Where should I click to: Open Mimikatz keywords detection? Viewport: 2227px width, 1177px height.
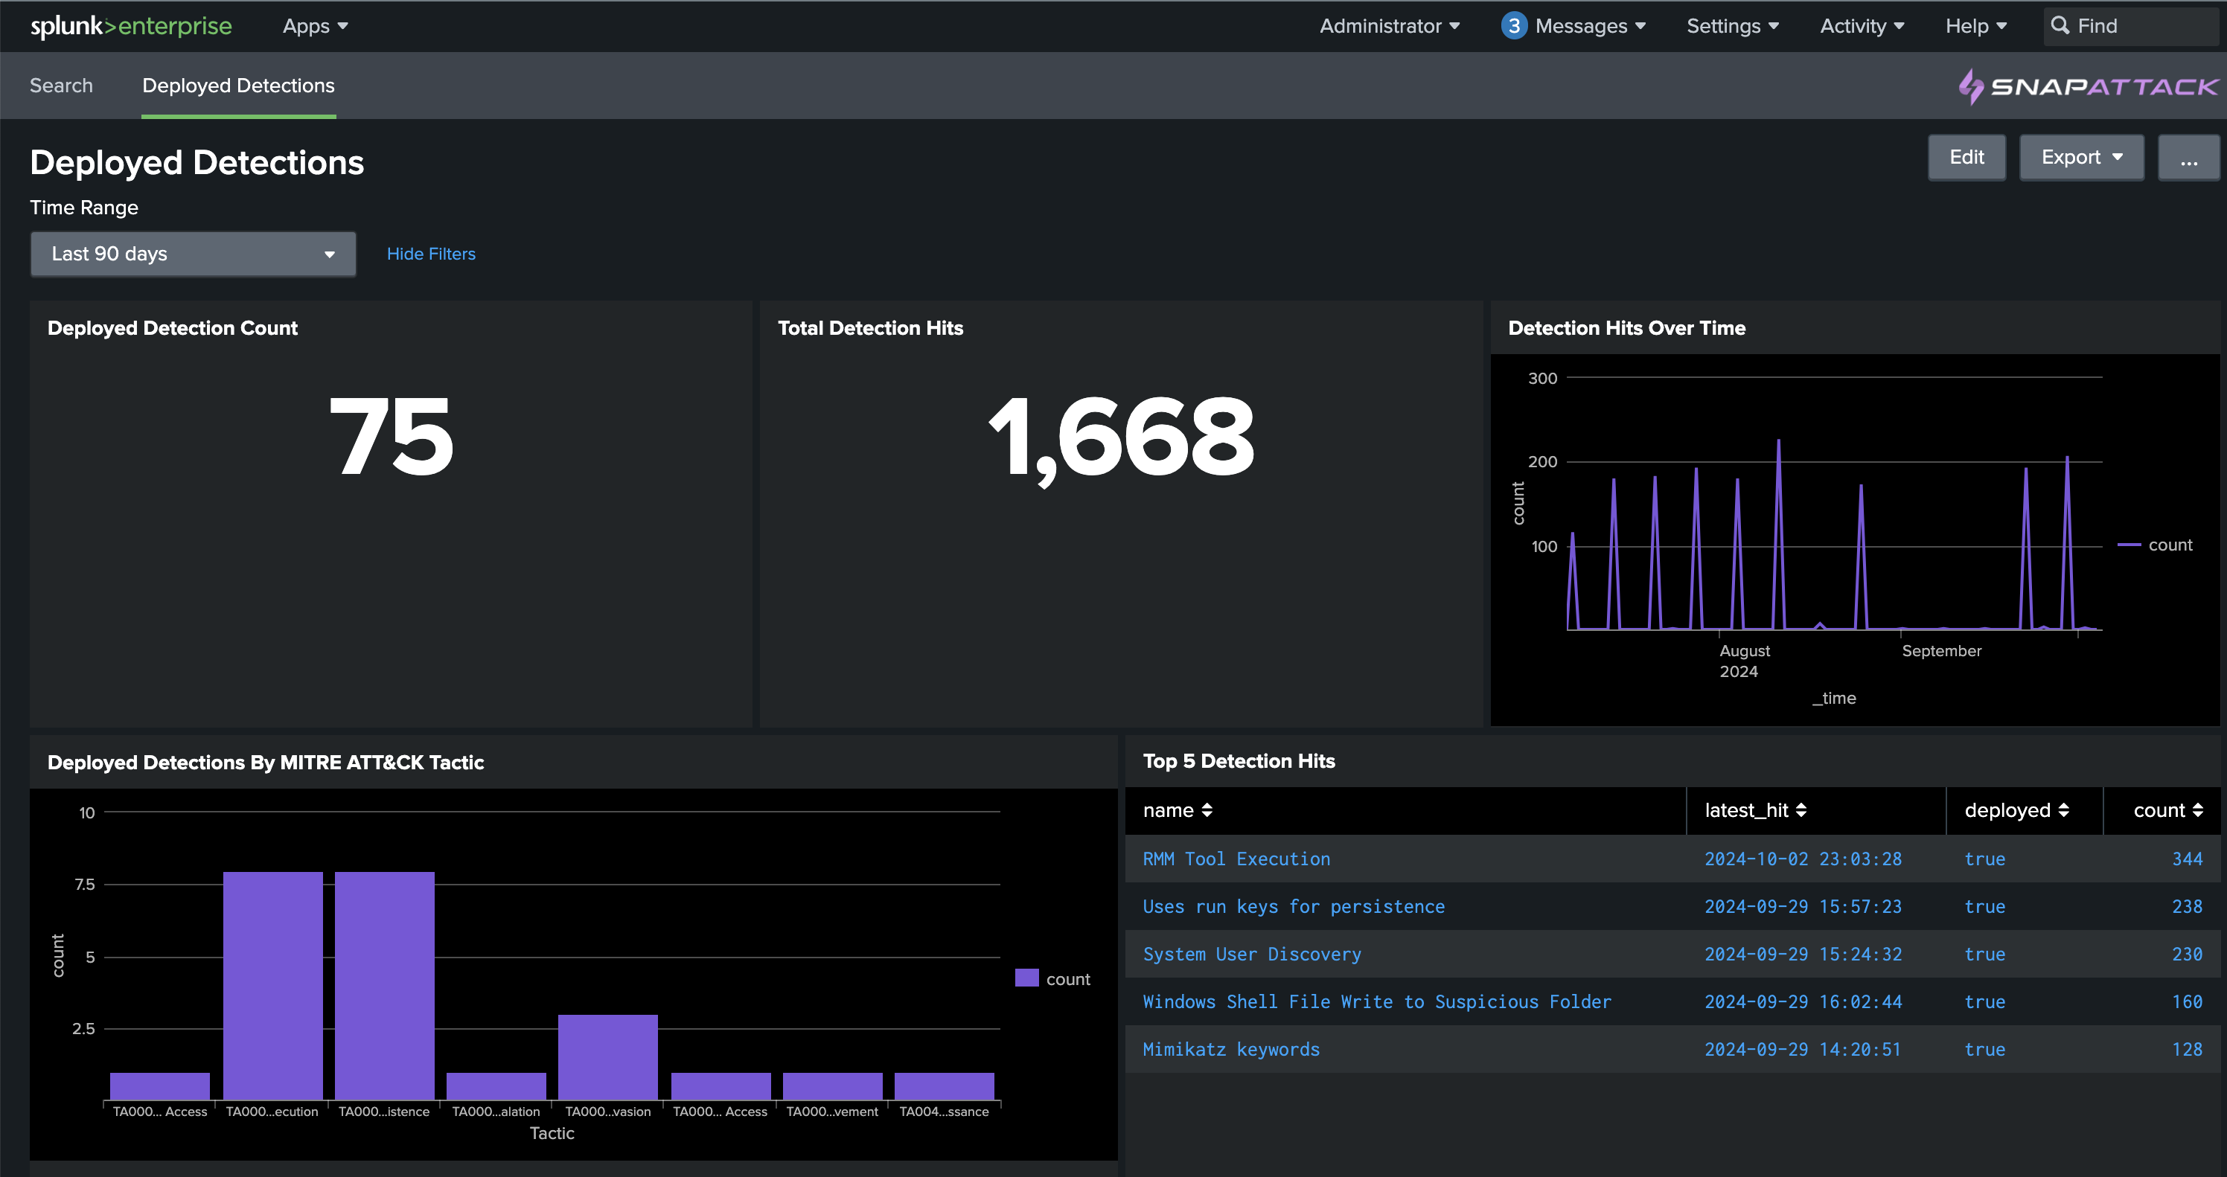tap(1231, 1049)
